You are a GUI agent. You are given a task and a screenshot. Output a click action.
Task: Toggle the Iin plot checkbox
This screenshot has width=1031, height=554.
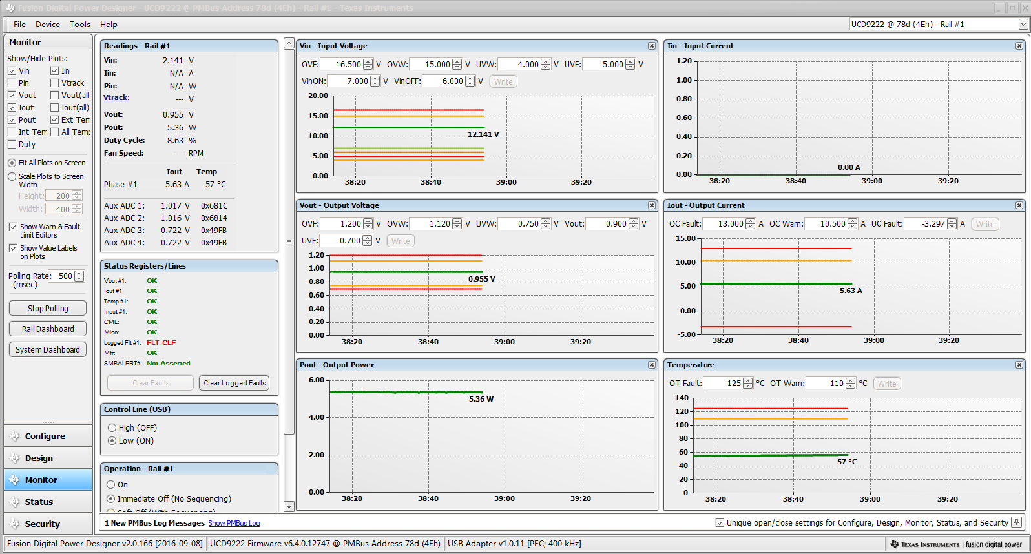pyautogui.click(x=55, y=71)
